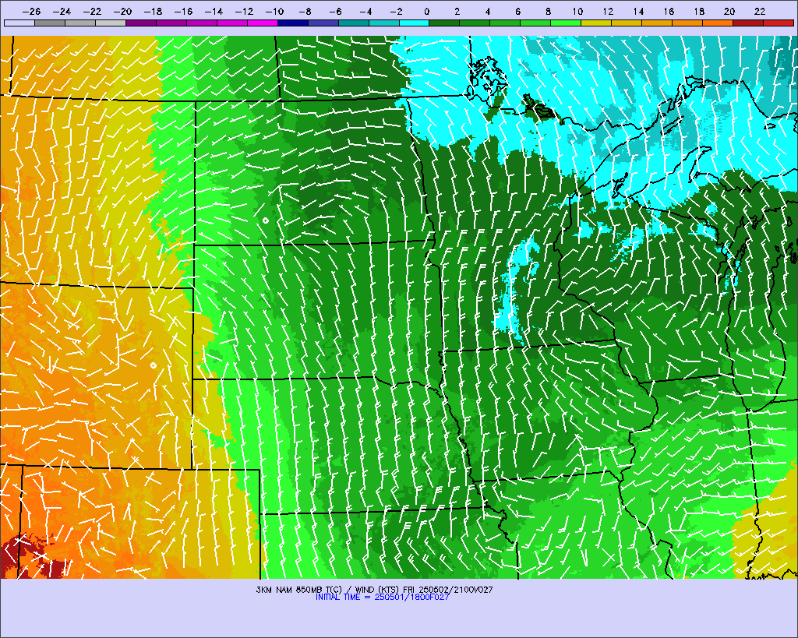Select the red swatch right of label 22
This screenshot has height=638, width=798.
click(779, 23)
